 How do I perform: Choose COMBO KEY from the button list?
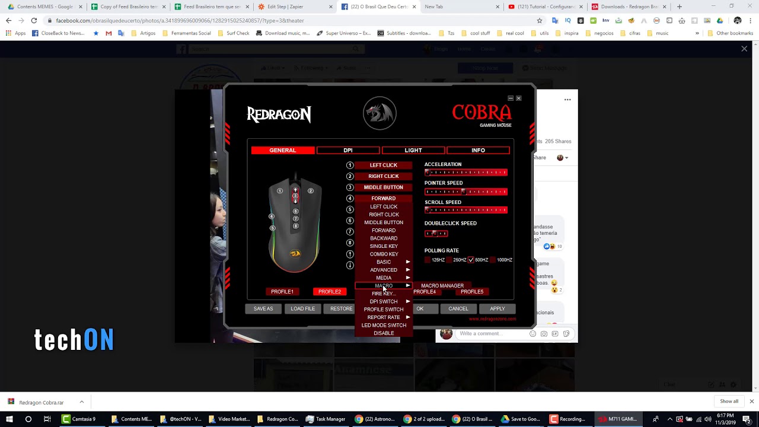point(384,254)
